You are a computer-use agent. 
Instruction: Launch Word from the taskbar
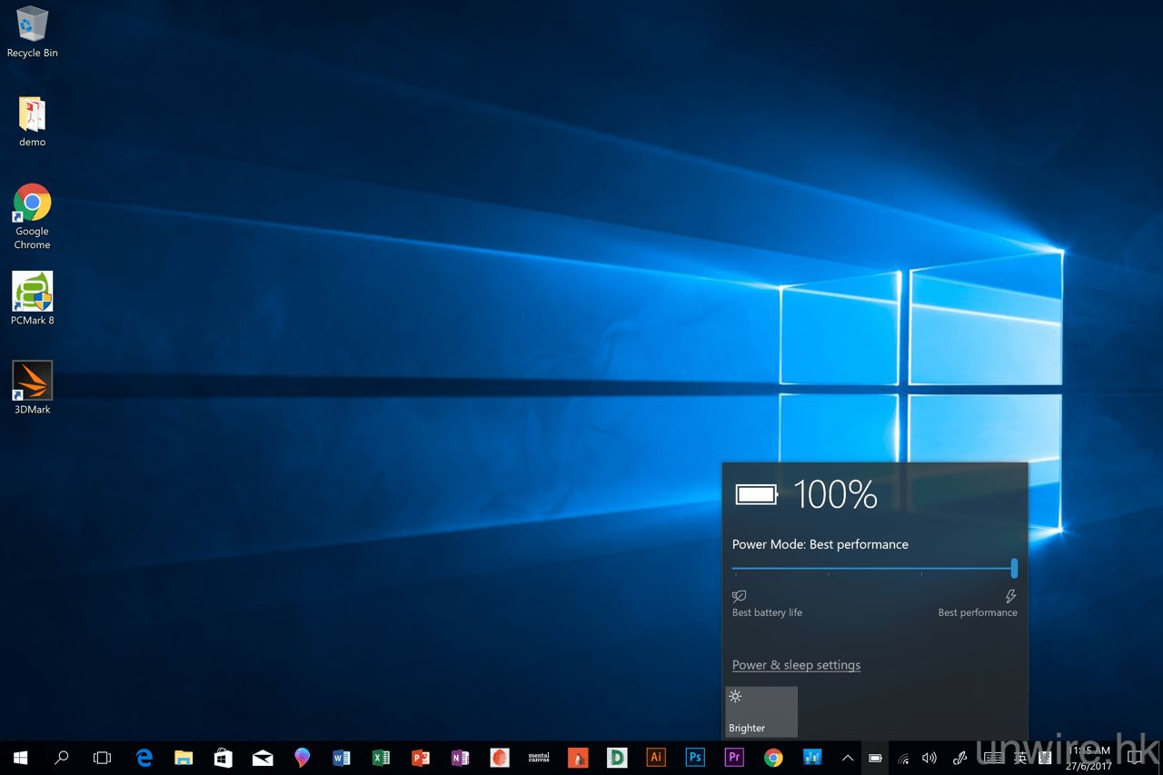[342, 758]
